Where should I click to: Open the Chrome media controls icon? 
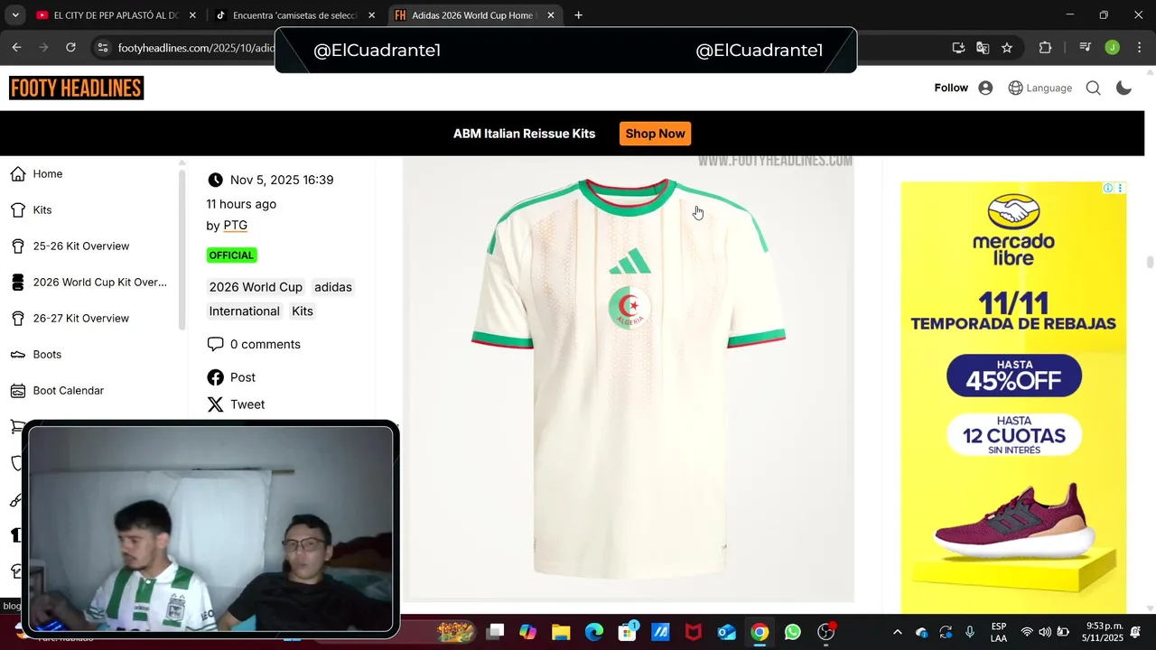(1086, 48)
